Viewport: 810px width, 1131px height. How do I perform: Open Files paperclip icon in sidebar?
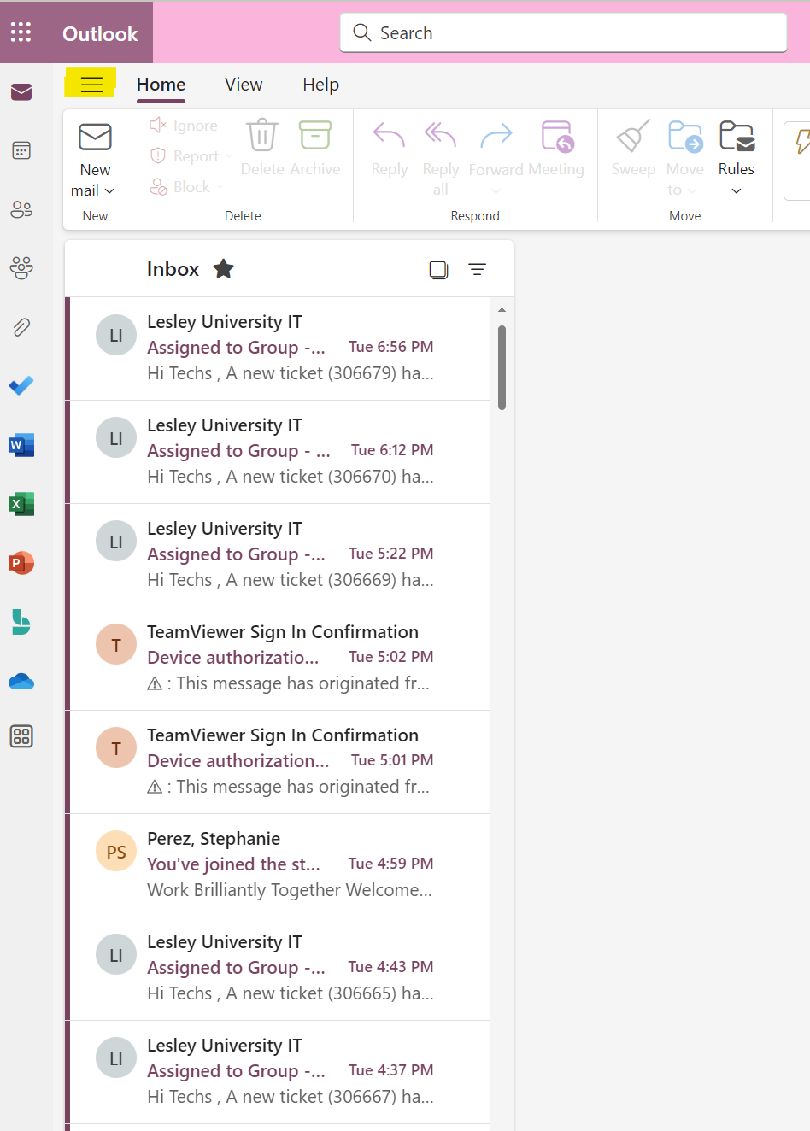pos(21,327)
